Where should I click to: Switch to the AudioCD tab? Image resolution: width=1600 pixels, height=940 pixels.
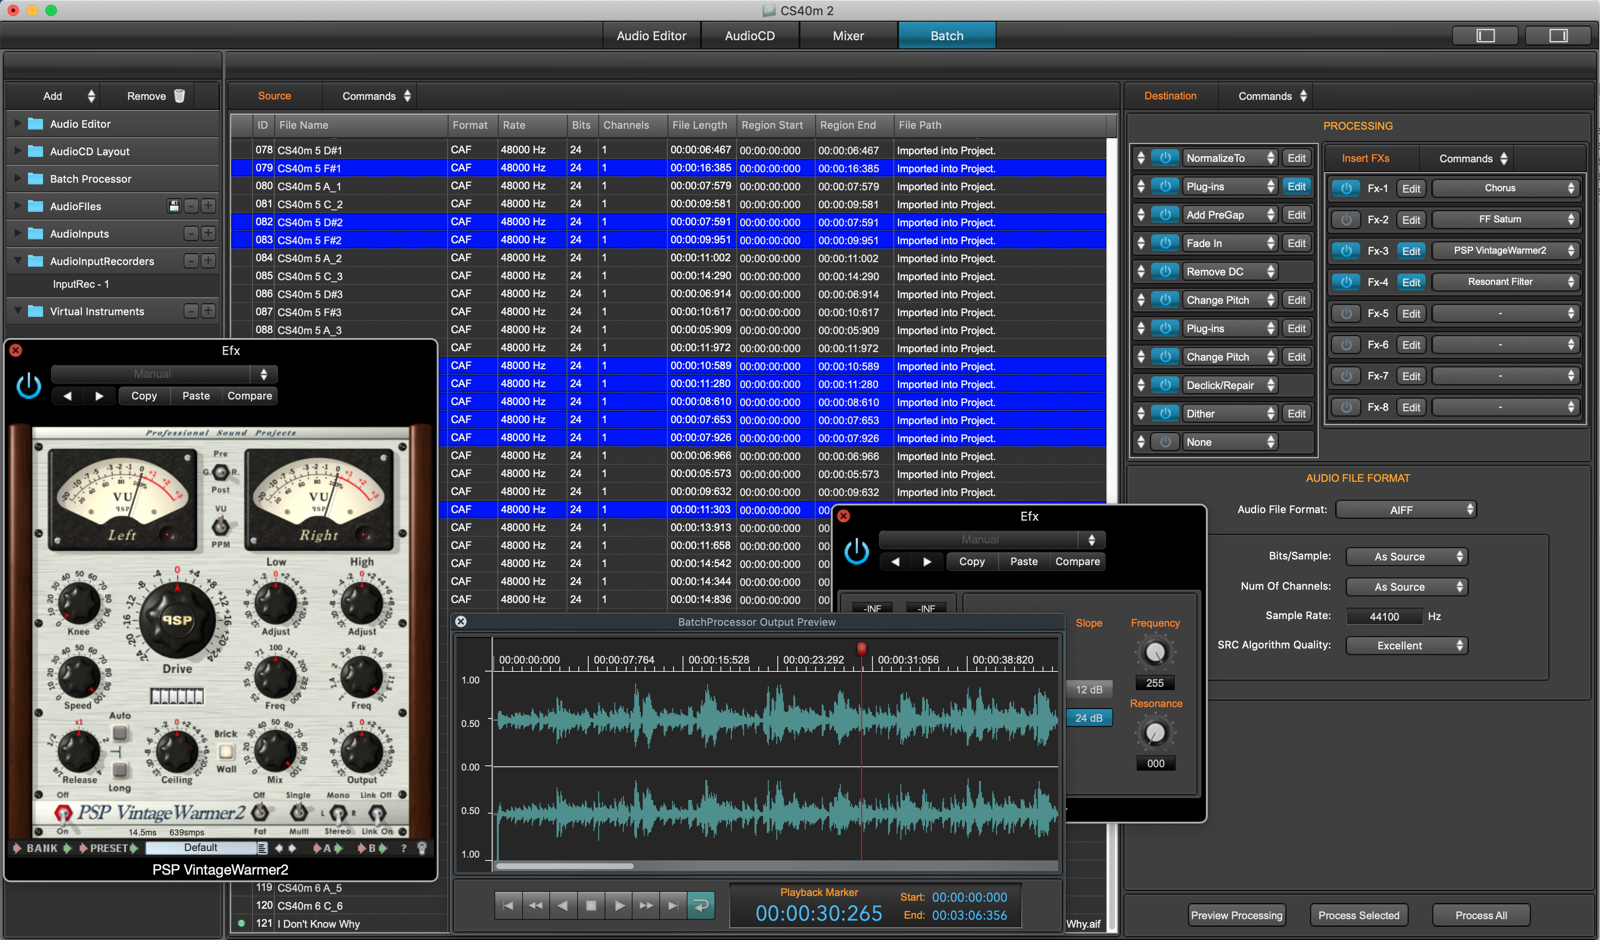(750, 35)
